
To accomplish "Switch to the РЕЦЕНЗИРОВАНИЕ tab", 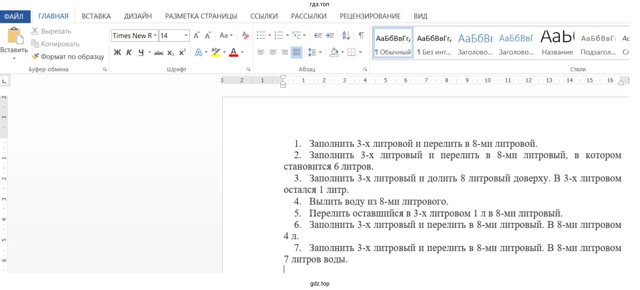I will point(370,16).
